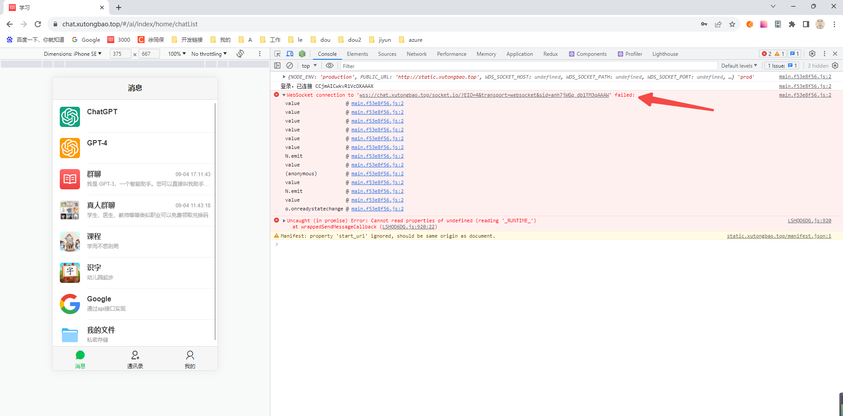The height and width of the screenshot is (416, 843).
Task: Open the top frame context dropdown
Action: [x=309, y=65]
